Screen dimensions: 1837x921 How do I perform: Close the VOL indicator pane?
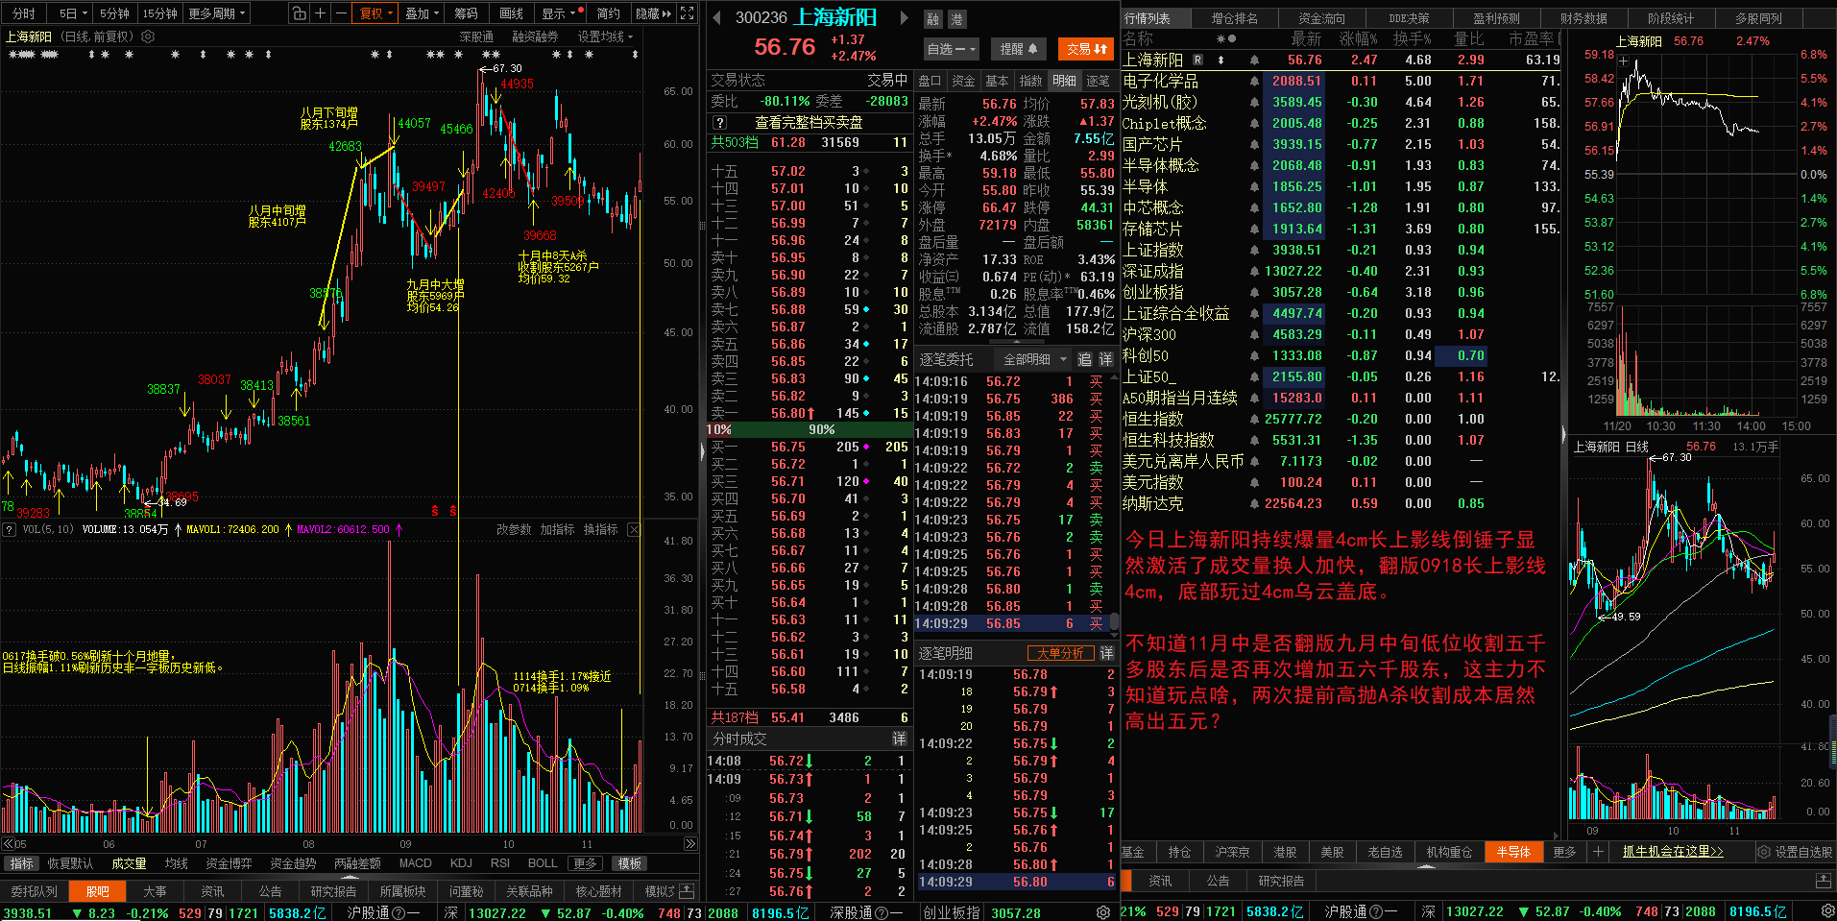pyautogui.click(x=634, y=529)
